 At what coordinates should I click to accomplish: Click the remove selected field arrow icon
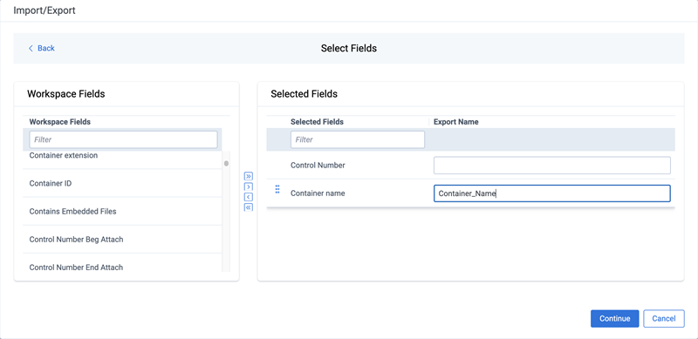249,197
